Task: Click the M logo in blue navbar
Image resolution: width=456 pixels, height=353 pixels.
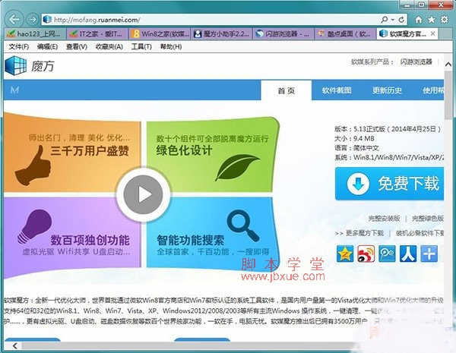Action: coord(14,90)
